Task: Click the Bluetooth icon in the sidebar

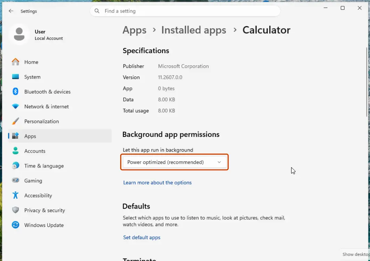Action: (x=16, y=91)
